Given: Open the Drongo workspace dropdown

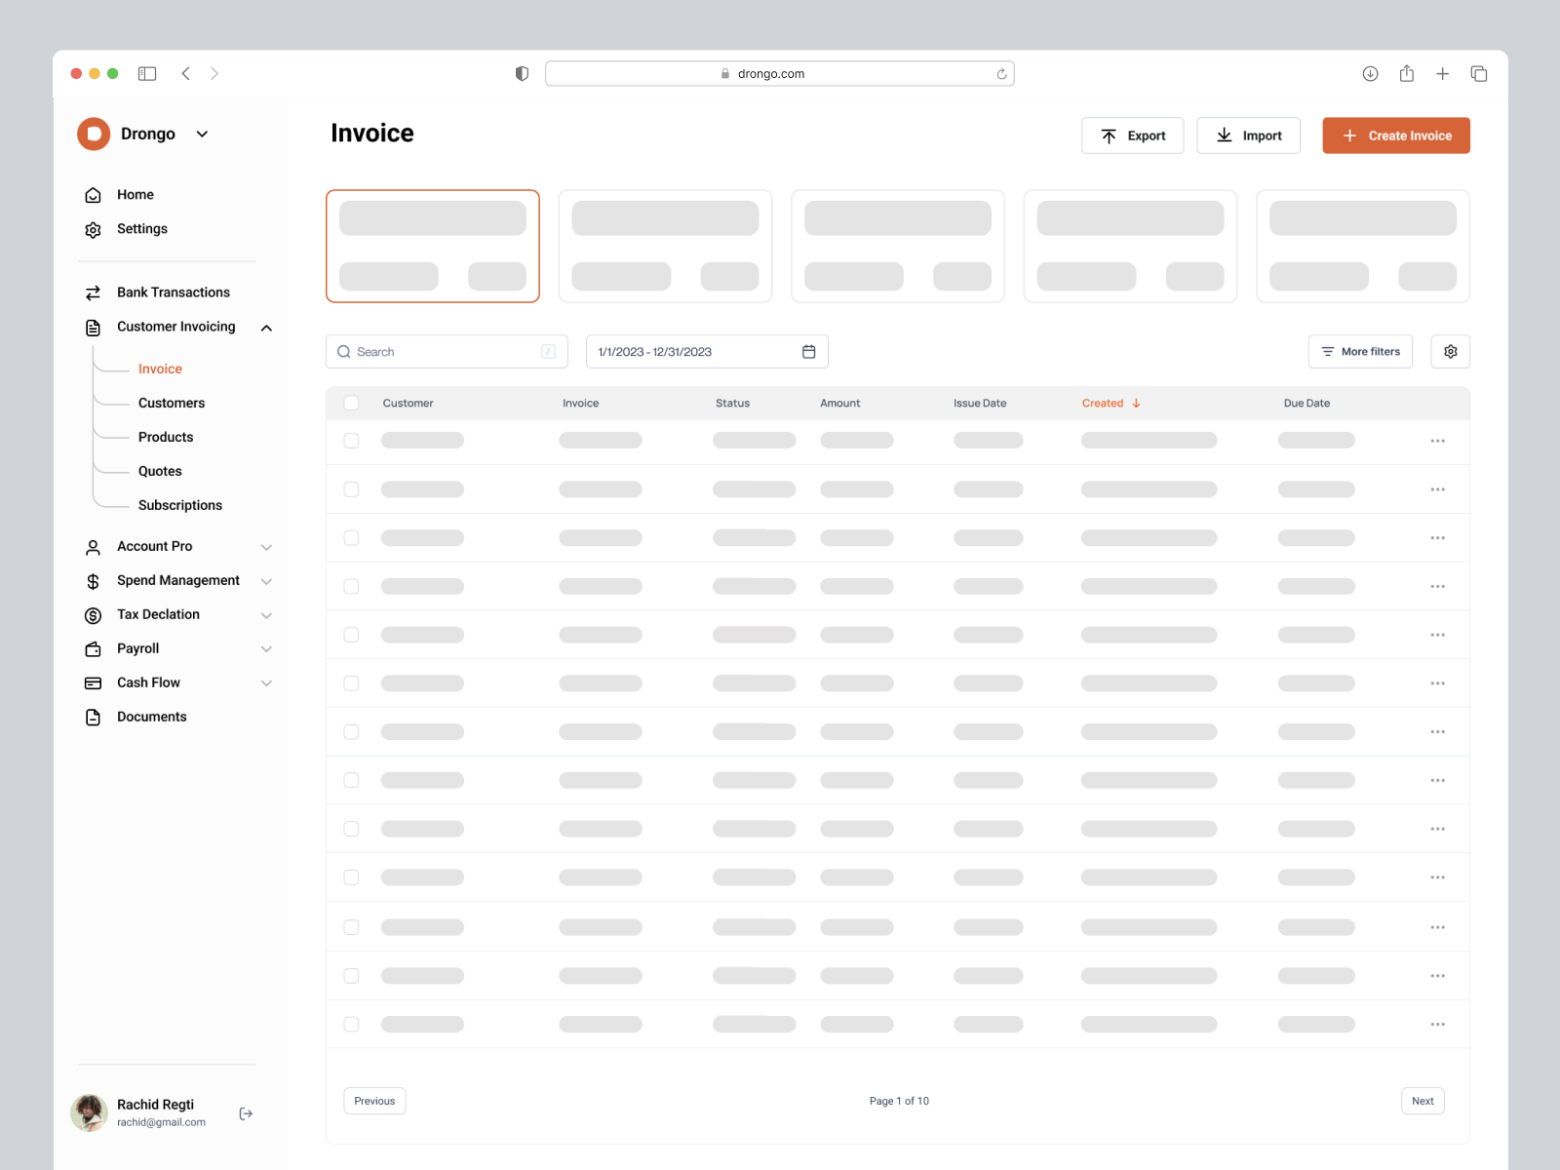Looking at the screenshot, I should (x=202, y=134).
